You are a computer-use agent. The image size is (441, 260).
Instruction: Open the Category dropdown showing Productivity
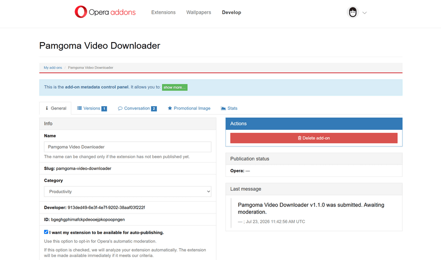pyautogui.click(x=128, y=191)
